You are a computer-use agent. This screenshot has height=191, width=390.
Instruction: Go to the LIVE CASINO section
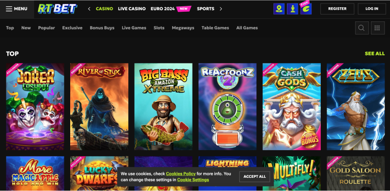tap(132, 9)
